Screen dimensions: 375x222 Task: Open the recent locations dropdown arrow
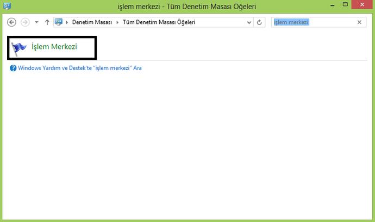tap(36, 22)
